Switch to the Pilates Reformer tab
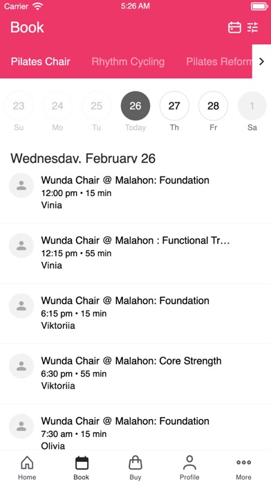Viewport: 271px width, 482px height. click(x=219, y=62)
